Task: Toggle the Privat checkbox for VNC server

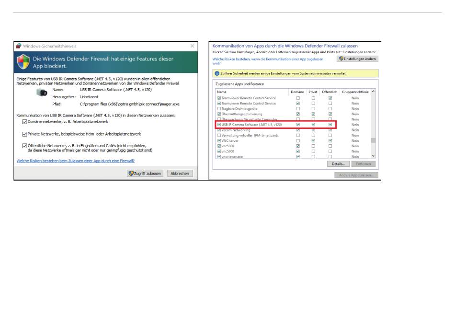Action: (x=313, y=140)
